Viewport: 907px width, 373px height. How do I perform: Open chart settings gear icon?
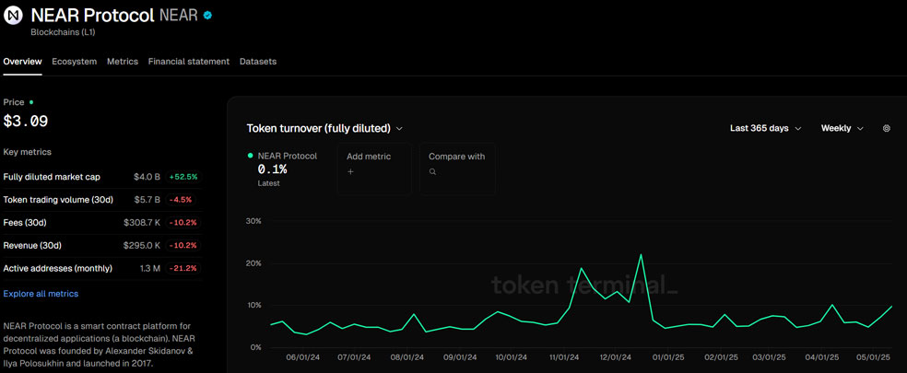pyautogui.click(x=886, y=128)
